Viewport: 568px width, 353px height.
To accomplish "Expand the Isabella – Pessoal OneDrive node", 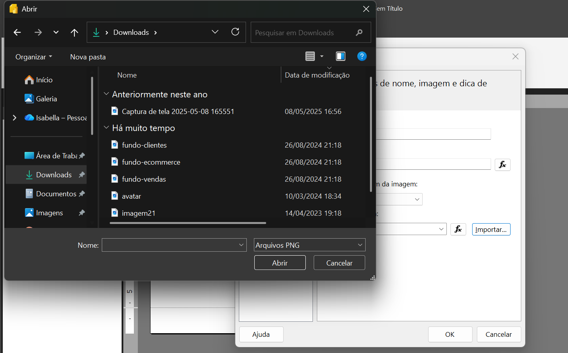I will coord(15,118).
